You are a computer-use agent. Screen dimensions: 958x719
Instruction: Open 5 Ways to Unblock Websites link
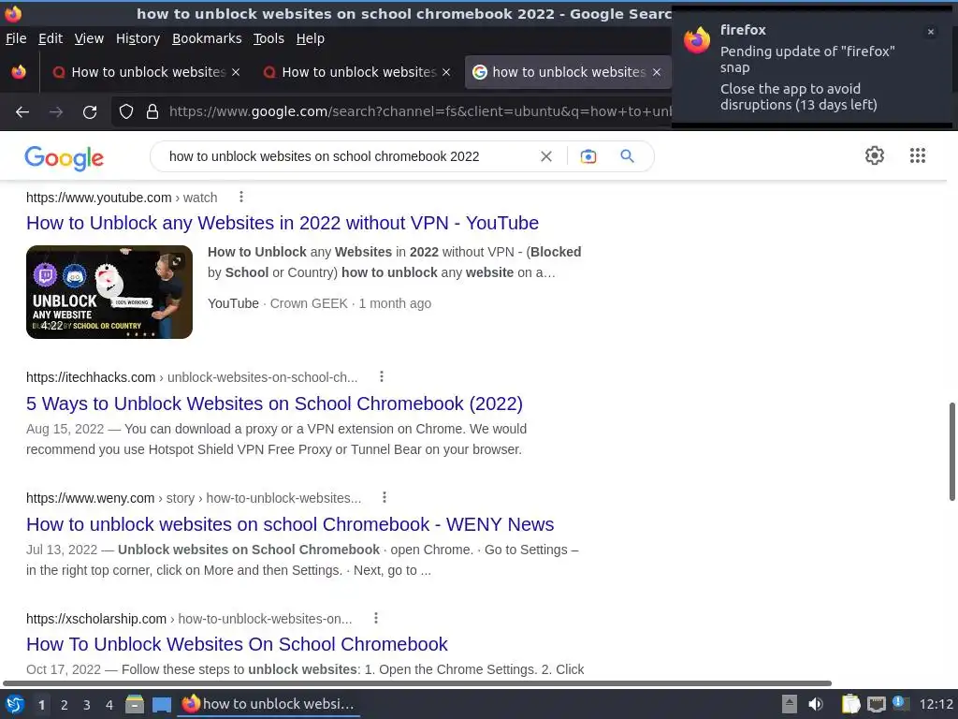pyautogui.click(x=274, y=404)
